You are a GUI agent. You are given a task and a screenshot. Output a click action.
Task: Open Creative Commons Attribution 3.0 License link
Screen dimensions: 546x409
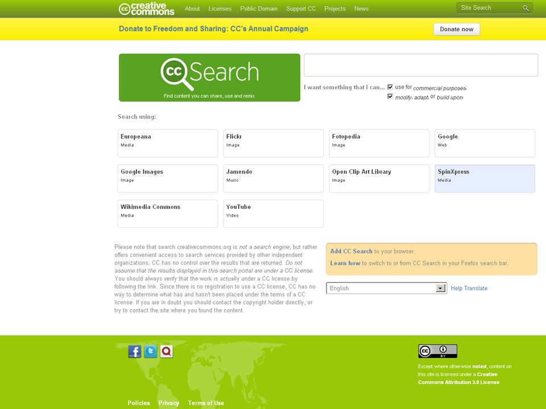click(x=458, y=378)
